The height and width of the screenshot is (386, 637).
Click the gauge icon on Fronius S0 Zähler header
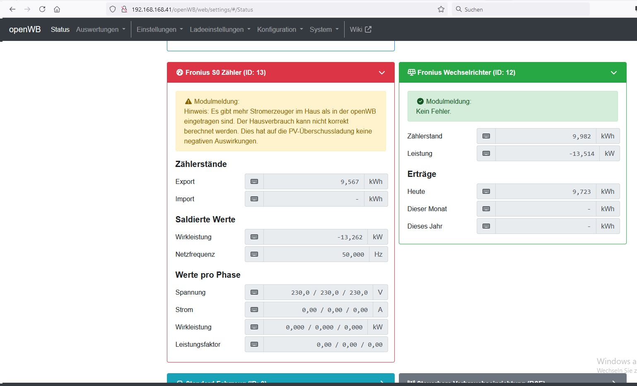[x=179, y=72]
